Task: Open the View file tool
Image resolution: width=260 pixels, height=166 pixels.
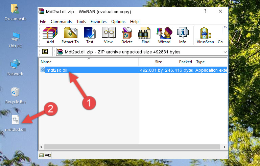Action: point(109,35)
